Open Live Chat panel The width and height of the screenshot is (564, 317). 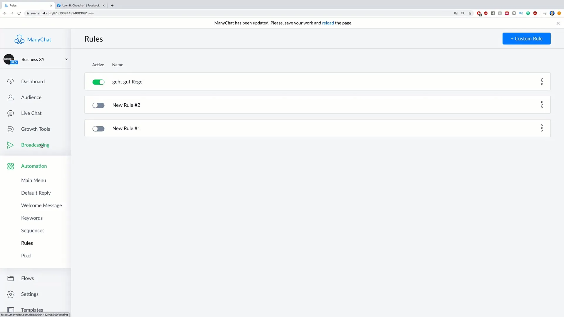pyautogui.click(x=31, y=113)
